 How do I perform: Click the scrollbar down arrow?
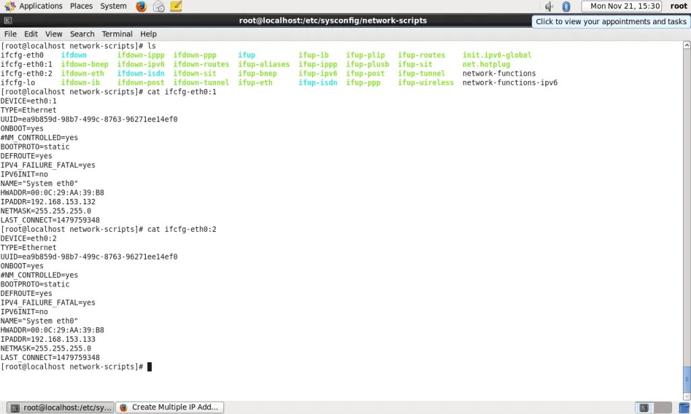686,396
